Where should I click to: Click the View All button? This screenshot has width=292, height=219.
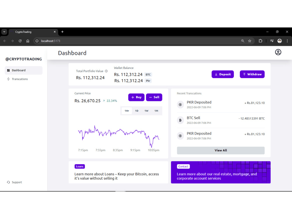click(221, 150)
